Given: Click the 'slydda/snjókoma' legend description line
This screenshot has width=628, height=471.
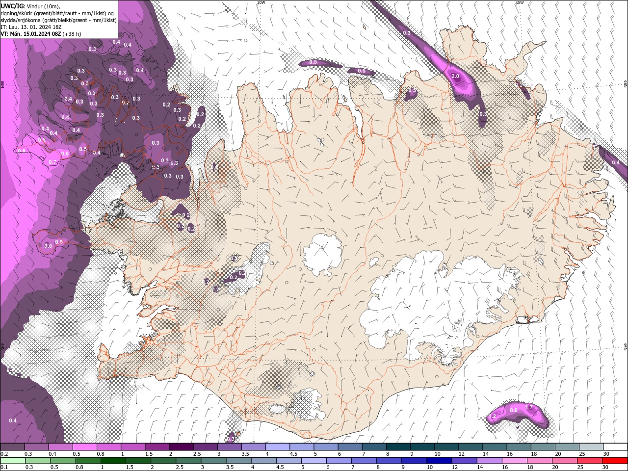Looking at the screenshot, I should (59, 20).
